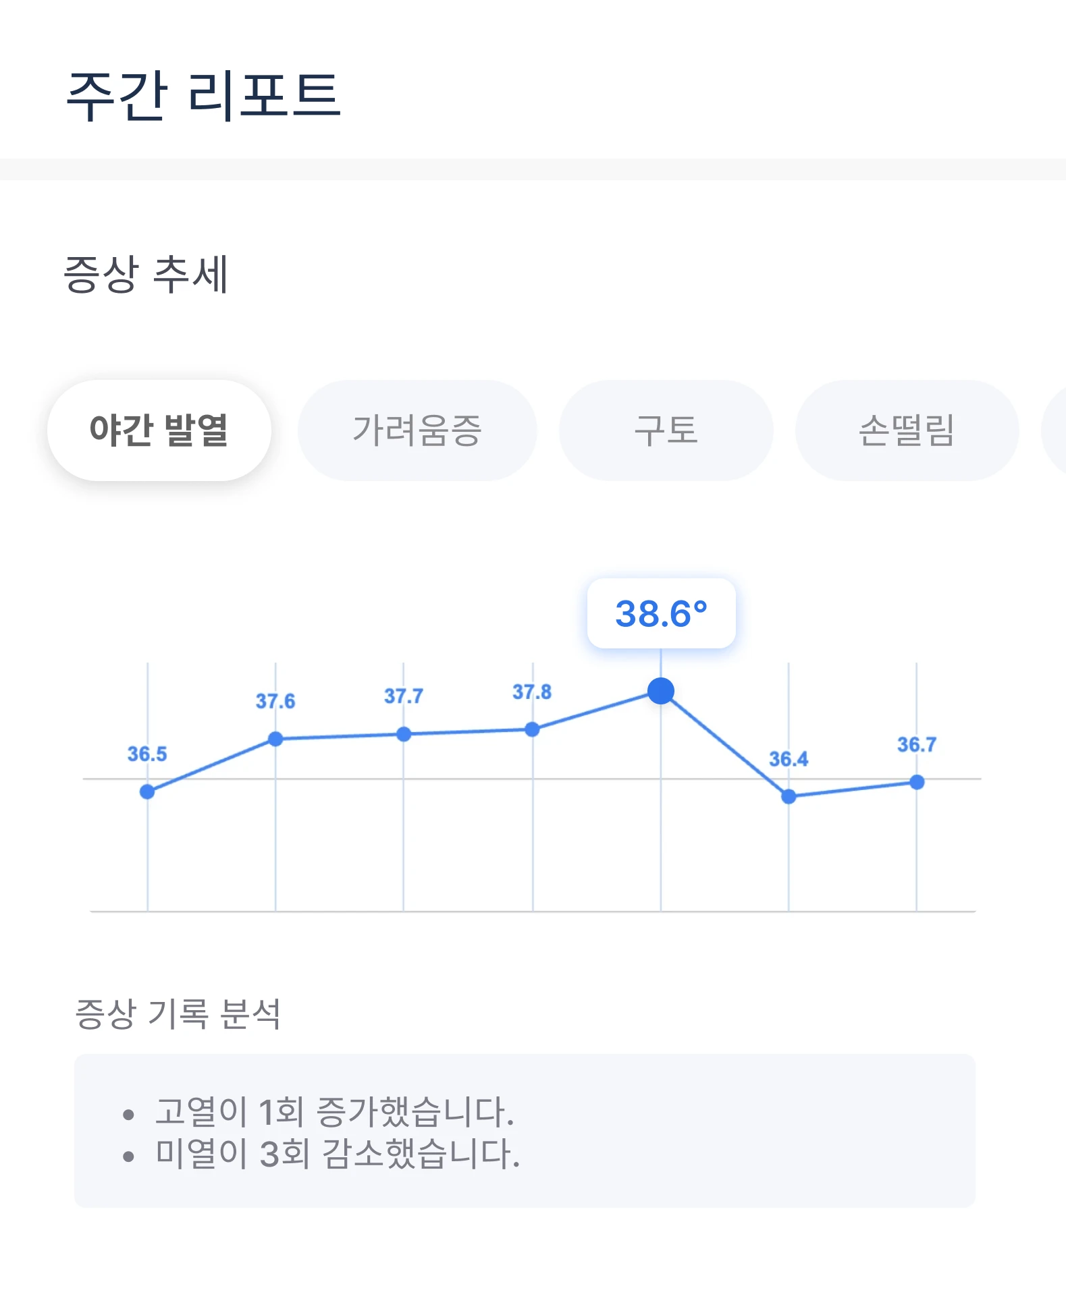Image resolution: width=1066 pixels, height=1311 pixels.
Task: Tap the 고열이 1회 증가했습니다 line
Action: pos(334,1111)
